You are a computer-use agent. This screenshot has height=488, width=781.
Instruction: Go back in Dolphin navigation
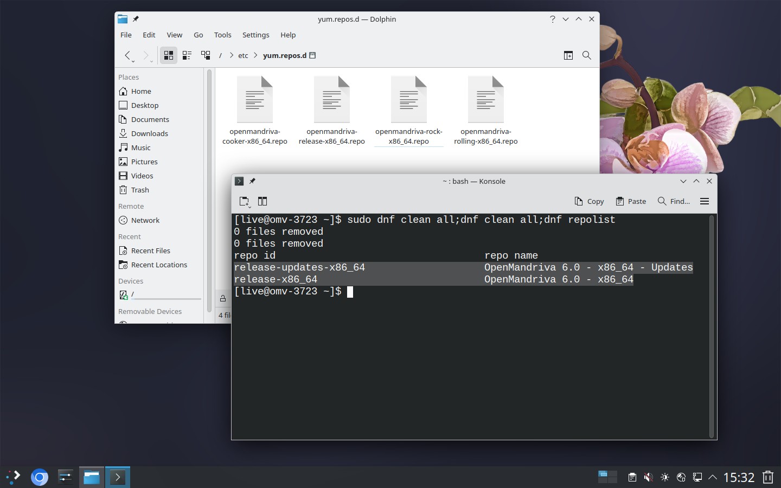pos(127,55)
